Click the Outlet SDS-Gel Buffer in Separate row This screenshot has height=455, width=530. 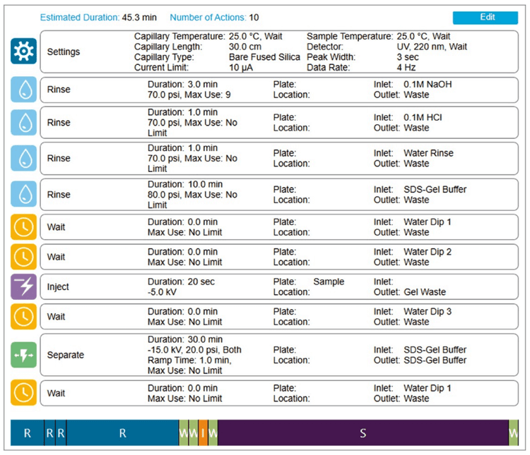pyautogui.click(x=420, y=360)
